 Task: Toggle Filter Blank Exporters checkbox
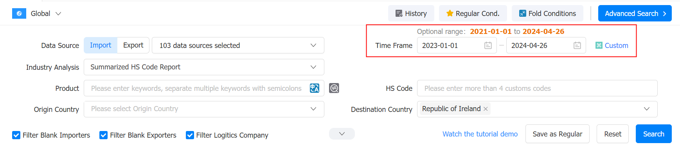(x=103, y=135)
